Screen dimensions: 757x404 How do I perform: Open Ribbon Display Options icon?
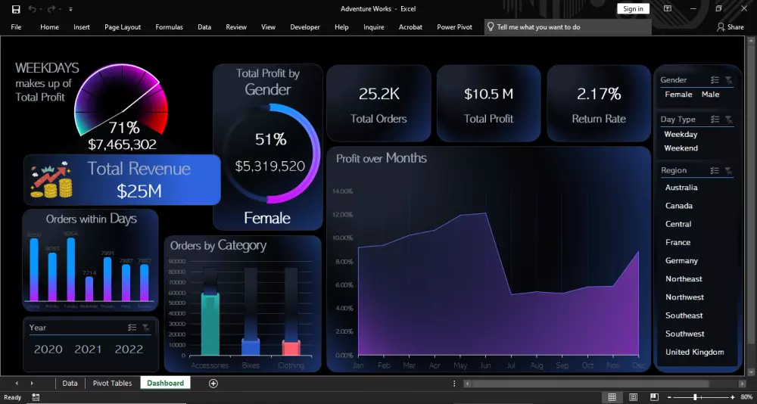pyautogui.click(x=668, y=8)
